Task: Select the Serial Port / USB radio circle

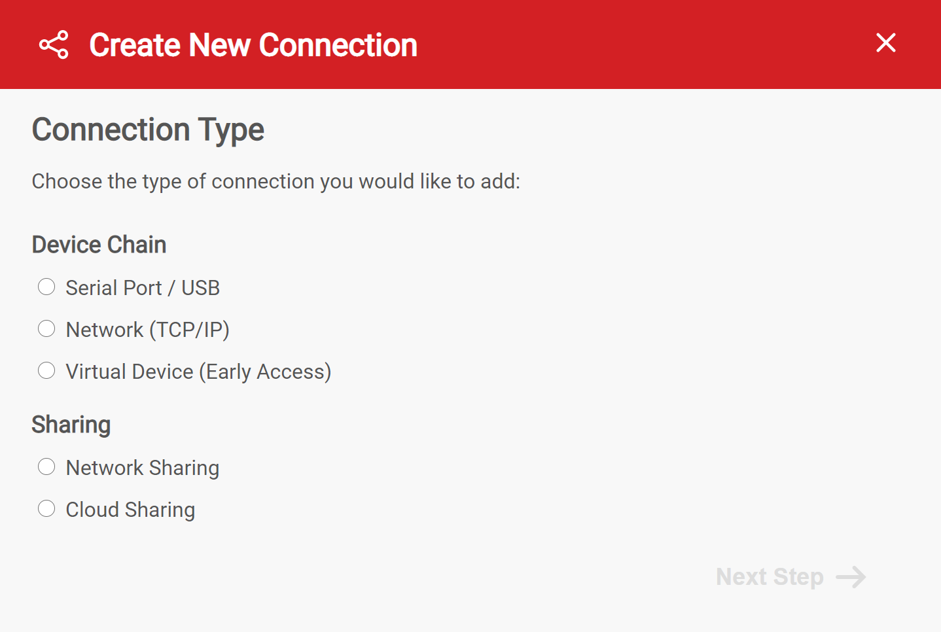Action: (46, 287)
